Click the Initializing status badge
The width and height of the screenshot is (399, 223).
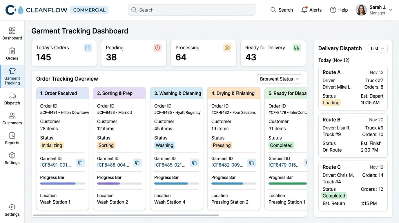52,145
